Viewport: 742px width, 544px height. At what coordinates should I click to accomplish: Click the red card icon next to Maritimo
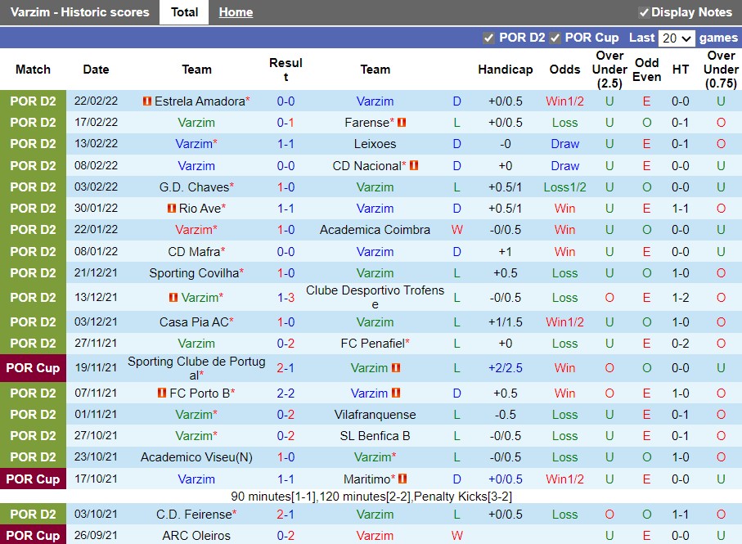[x=402, y=479]
